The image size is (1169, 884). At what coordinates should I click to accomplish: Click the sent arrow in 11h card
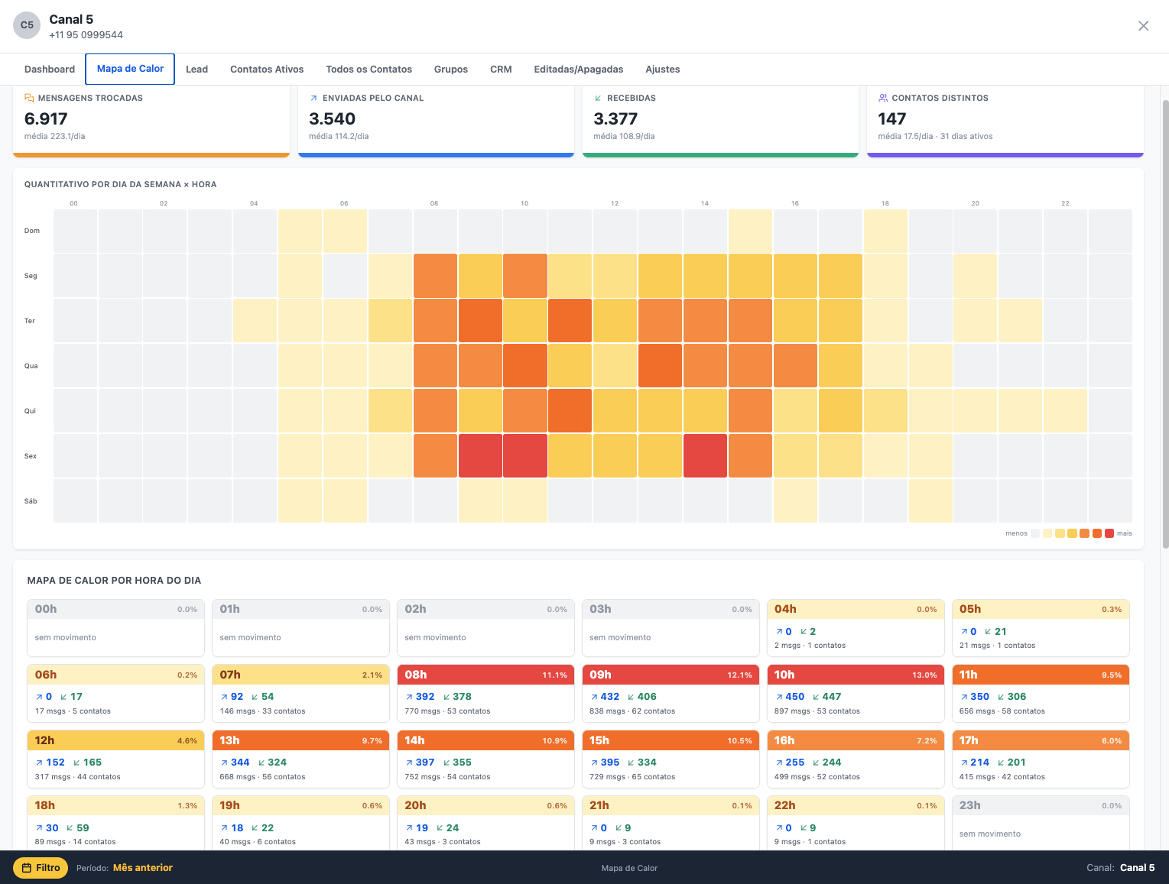964,697
